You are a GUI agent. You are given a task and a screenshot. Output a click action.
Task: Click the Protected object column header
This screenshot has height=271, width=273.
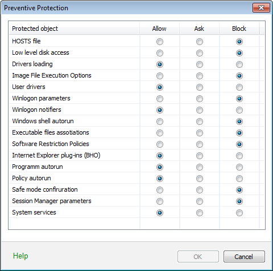pyautogui.click(x=75, y=29)
